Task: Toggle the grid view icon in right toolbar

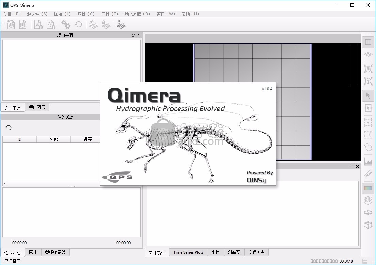Action: point(368,42)
